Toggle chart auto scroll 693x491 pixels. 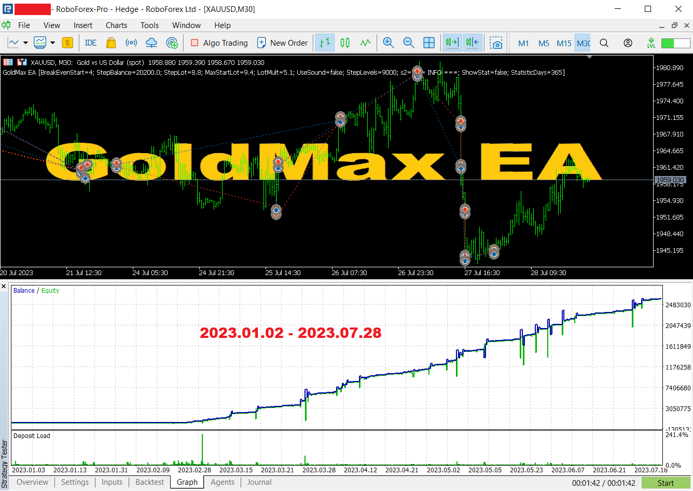coord(452,43)
